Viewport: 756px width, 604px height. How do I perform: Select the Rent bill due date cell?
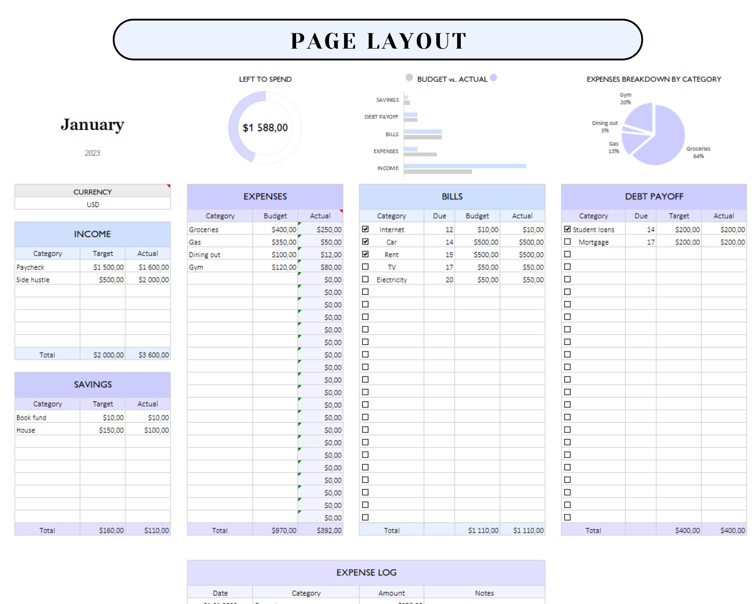click(x=440, y=255)
